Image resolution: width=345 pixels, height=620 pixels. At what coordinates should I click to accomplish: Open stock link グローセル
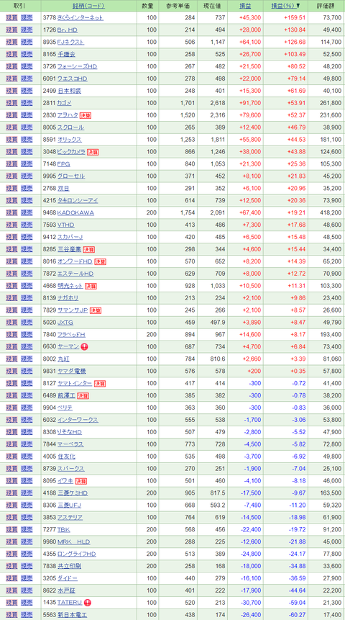[71, 176]
